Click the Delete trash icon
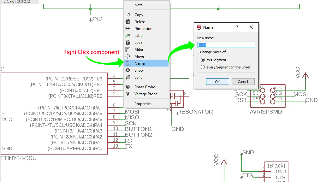Image resolution: width=326 pixels, height=182 pixels. (x=128, y=21)
